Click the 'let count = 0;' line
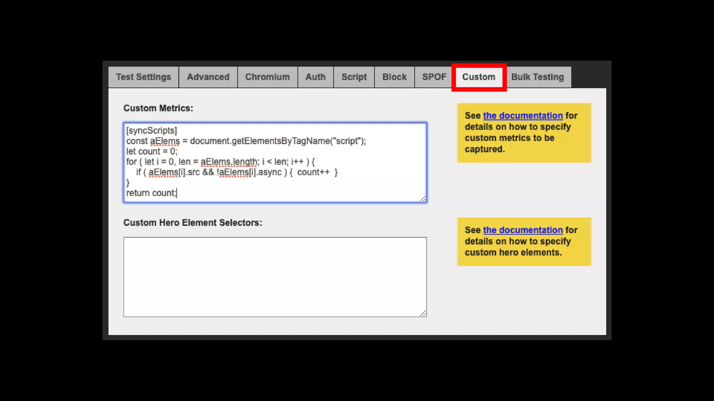 (x=152, y=151)
